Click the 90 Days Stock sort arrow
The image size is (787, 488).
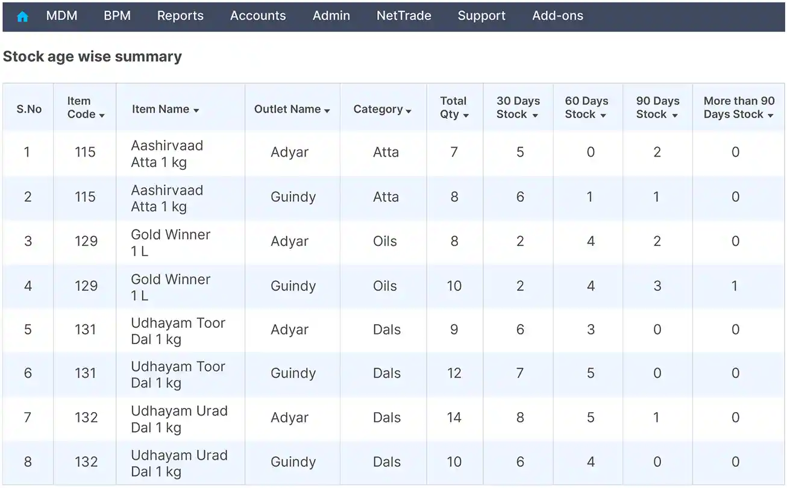point(675,115)
